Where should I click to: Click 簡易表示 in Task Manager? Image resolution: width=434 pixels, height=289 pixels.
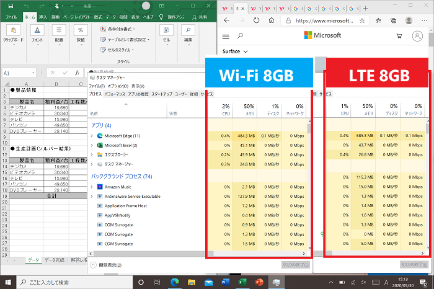coord(107,265)
